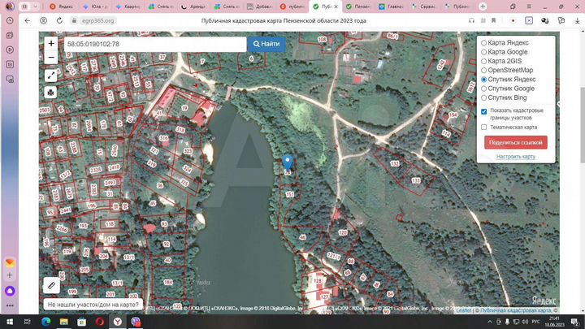The image size is (585, 329).
Task: Reload the page with refresh icon
Action: [59, 21]
